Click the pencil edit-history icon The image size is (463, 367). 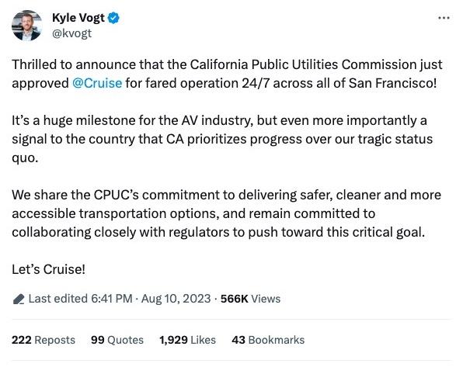(19, 299)
